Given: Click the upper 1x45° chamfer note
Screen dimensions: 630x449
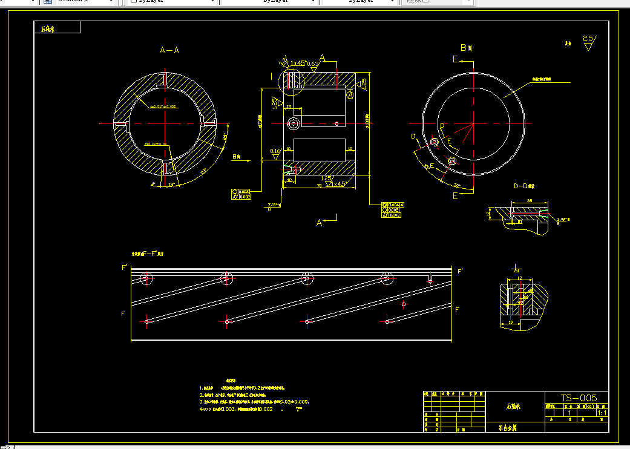Looking at the screenshot, I should (x=298, y=63).
